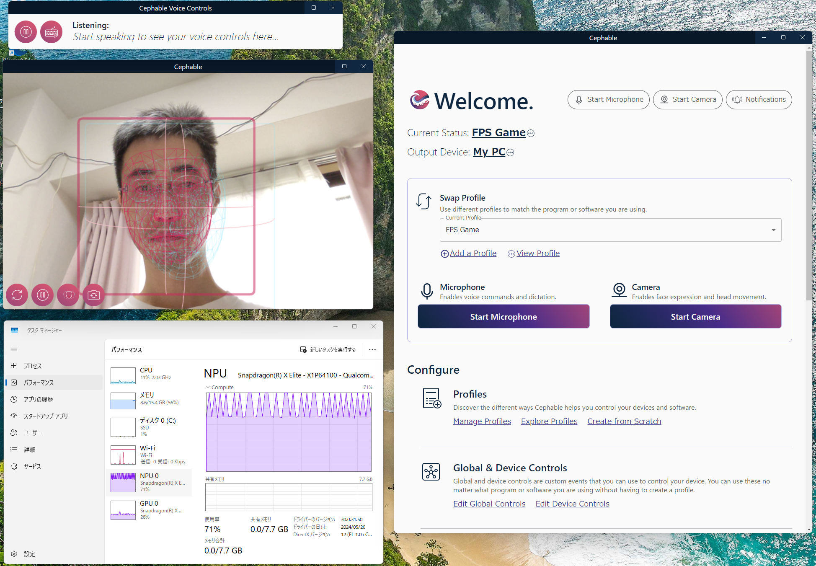Click the Notifications bell button
Viewport: 816px width, 566px height.
point(759,100)
